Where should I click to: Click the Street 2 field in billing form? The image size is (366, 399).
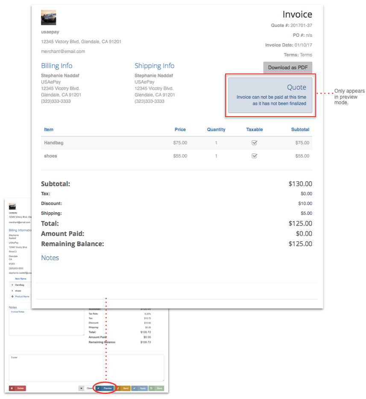13,252
